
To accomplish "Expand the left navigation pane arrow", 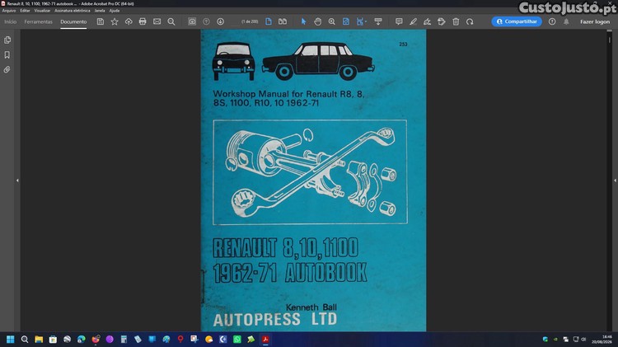I will click(17, 181).
